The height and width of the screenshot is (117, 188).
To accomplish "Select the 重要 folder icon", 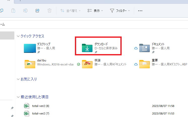I will click(145, 64).
